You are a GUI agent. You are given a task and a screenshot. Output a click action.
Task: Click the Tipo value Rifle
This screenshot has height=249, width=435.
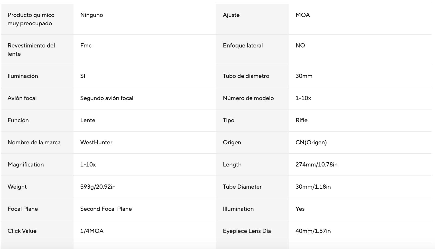tap(302, 120)
